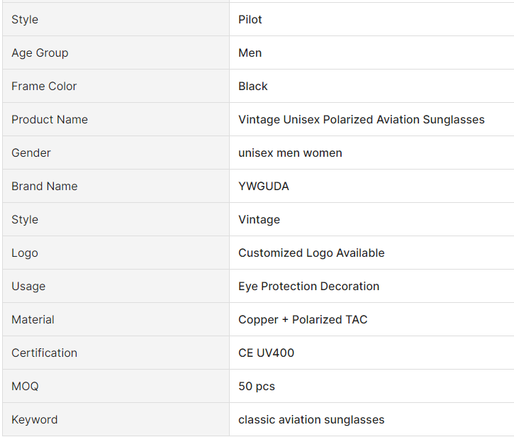The image size is (514, 437).
Task: Click the Black frame color value
Action: point(253,87)
